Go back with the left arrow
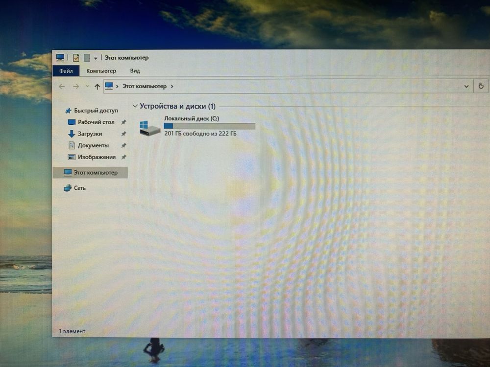Screen dimensions: 490x367 [x=62, y=87]
